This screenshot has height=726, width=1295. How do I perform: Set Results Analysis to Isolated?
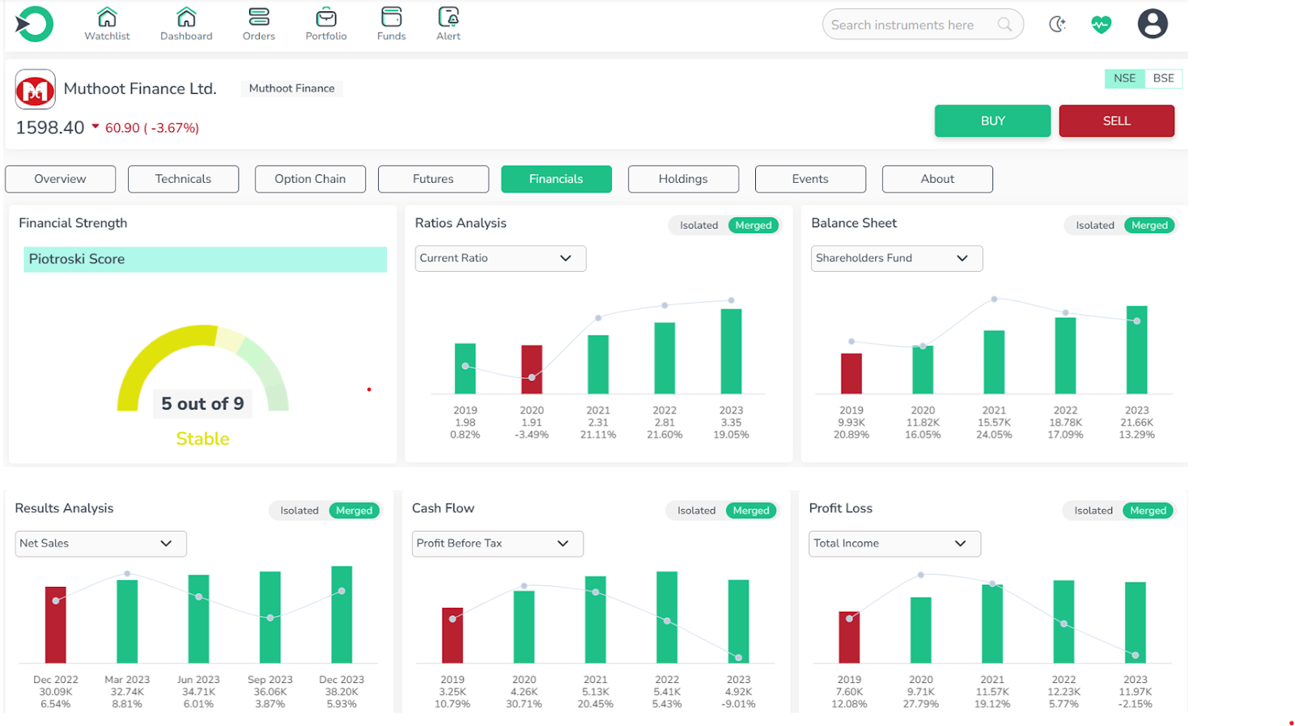point(299,511)
